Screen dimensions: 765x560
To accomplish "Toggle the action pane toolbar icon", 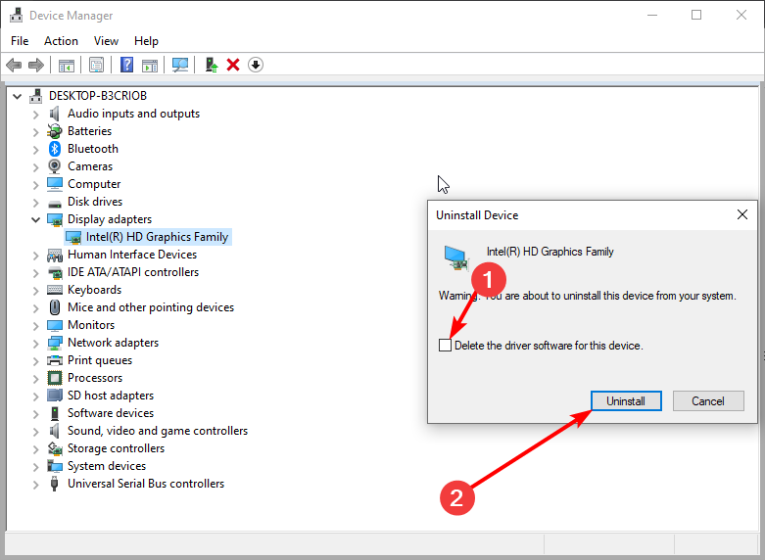I will coord(150,65).
